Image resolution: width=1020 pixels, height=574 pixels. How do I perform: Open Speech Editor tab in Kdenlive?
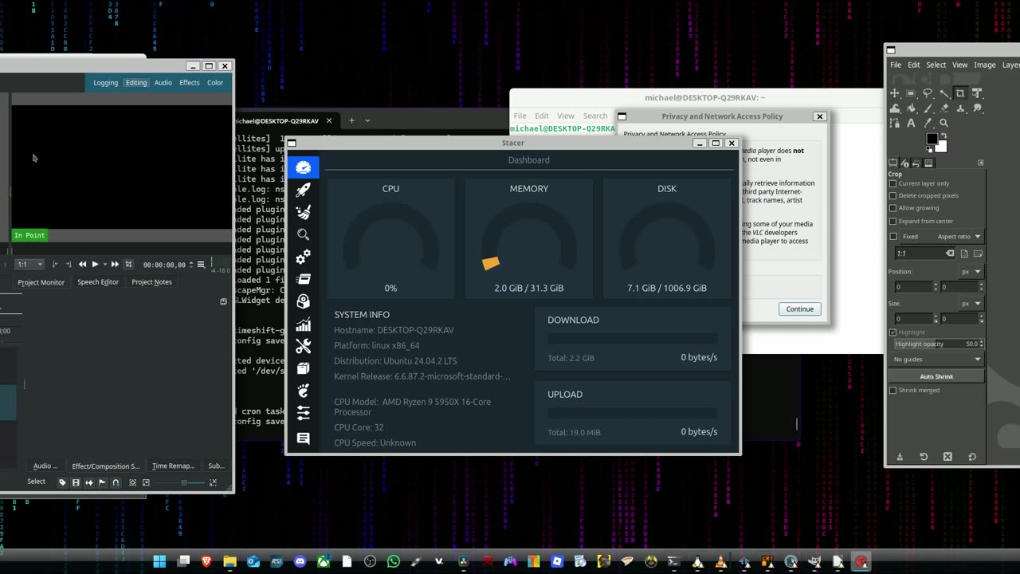point(98,282)
